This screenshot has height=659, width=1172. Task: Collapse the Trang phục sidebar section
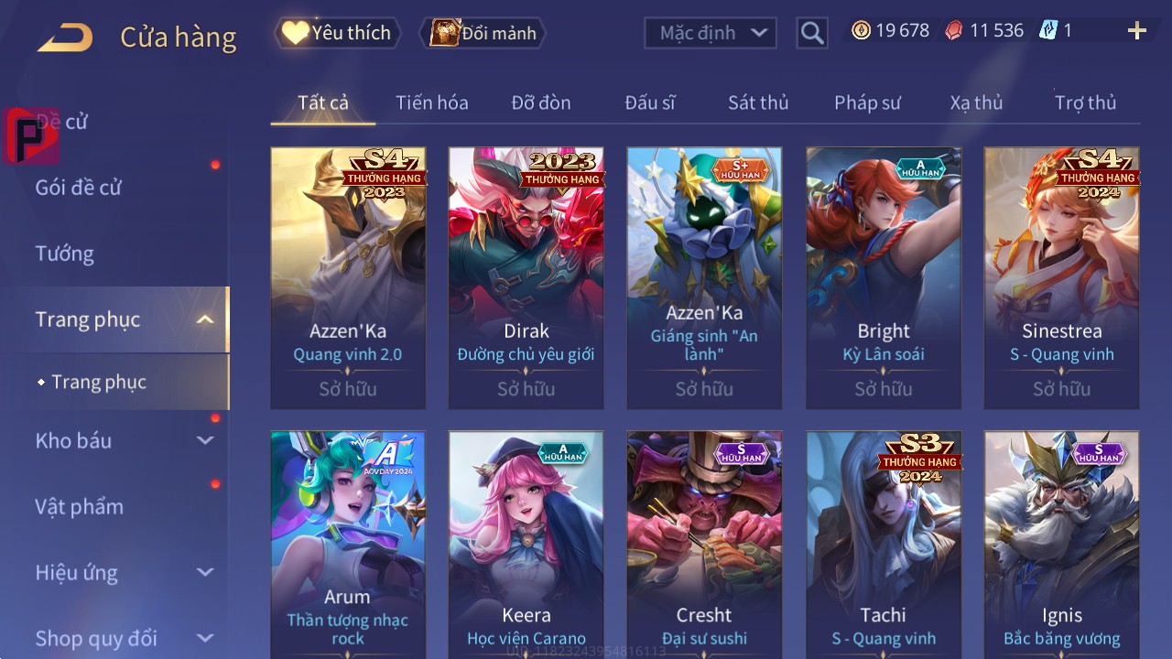[205, 319]
